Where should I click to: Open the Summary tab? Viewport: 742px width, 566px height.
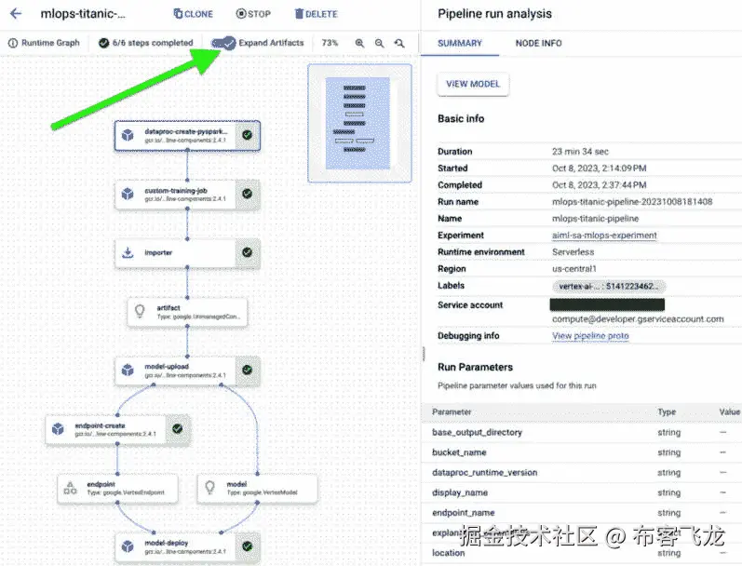[x=460, y=44]
